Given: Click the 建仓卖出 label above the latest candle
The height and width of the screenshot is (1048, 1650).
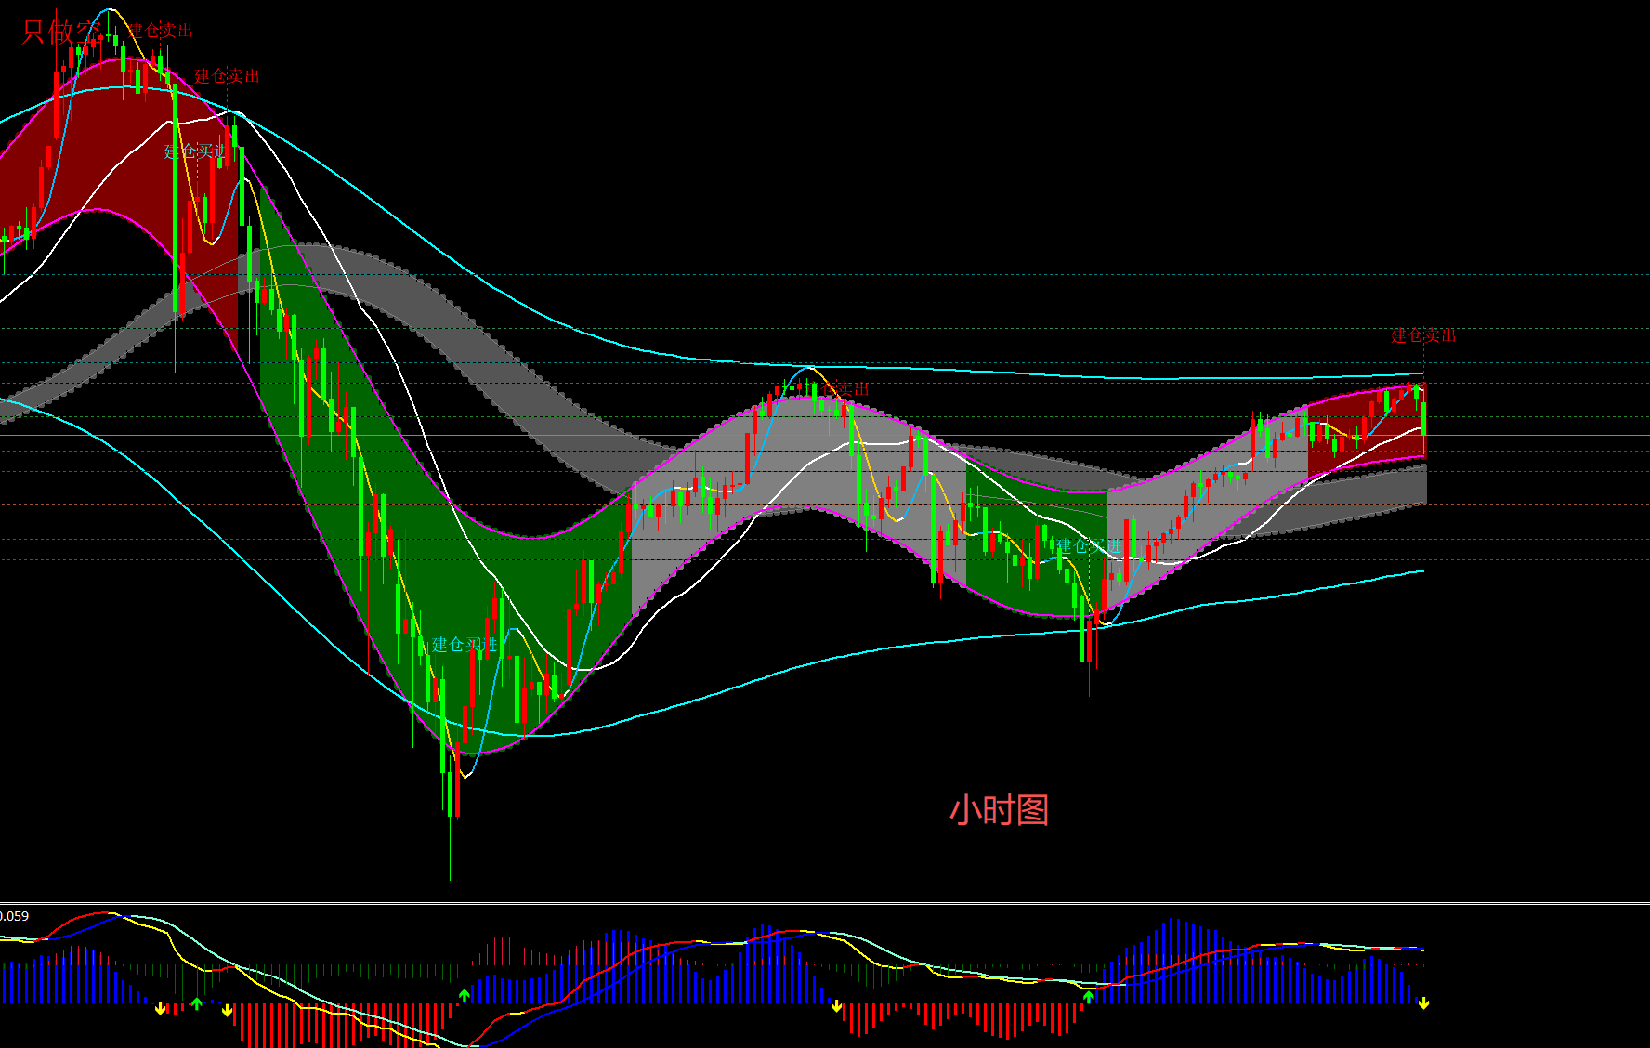Looking at the screenshot, I should 1423,335.
